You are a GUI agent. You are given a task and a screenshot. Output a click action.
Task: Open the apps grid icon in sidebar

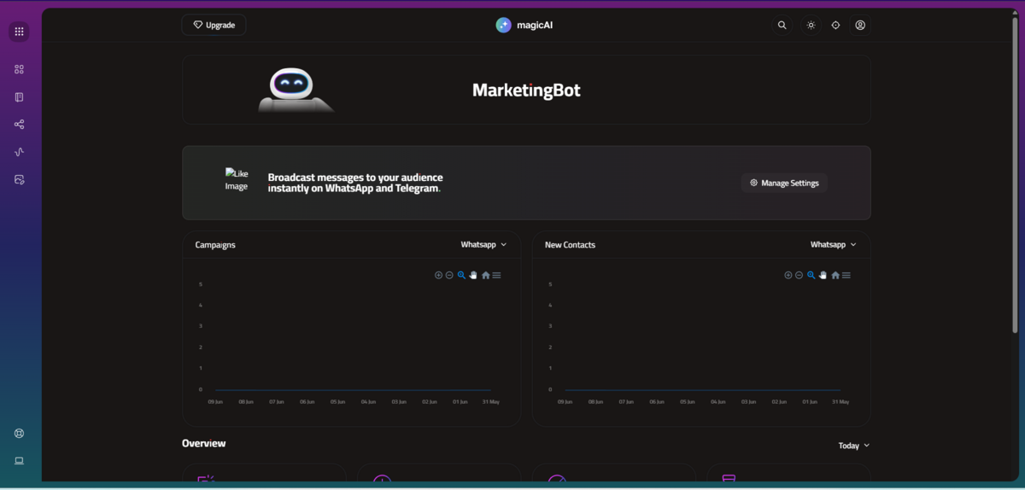19,32
